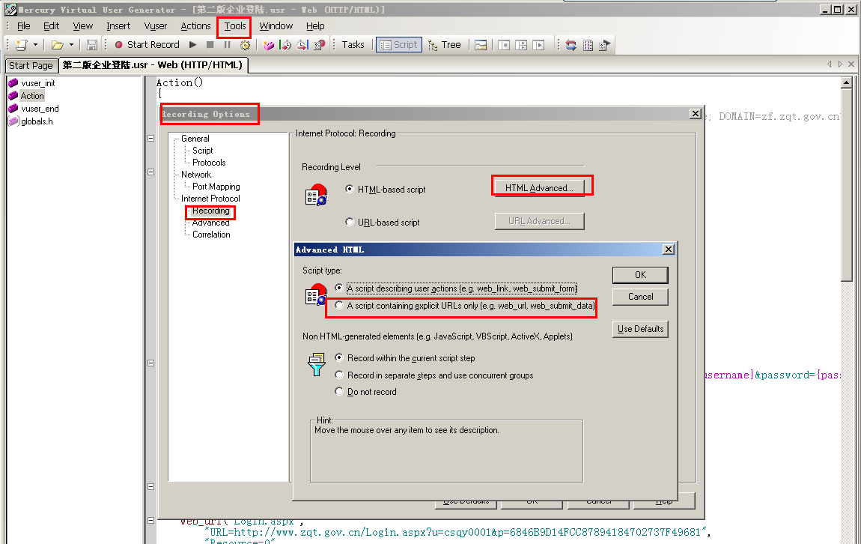Click OK in the Advanced HTML dialog
Image resolution: width=861 pixels, height=544 pixels.
[640, 274]
